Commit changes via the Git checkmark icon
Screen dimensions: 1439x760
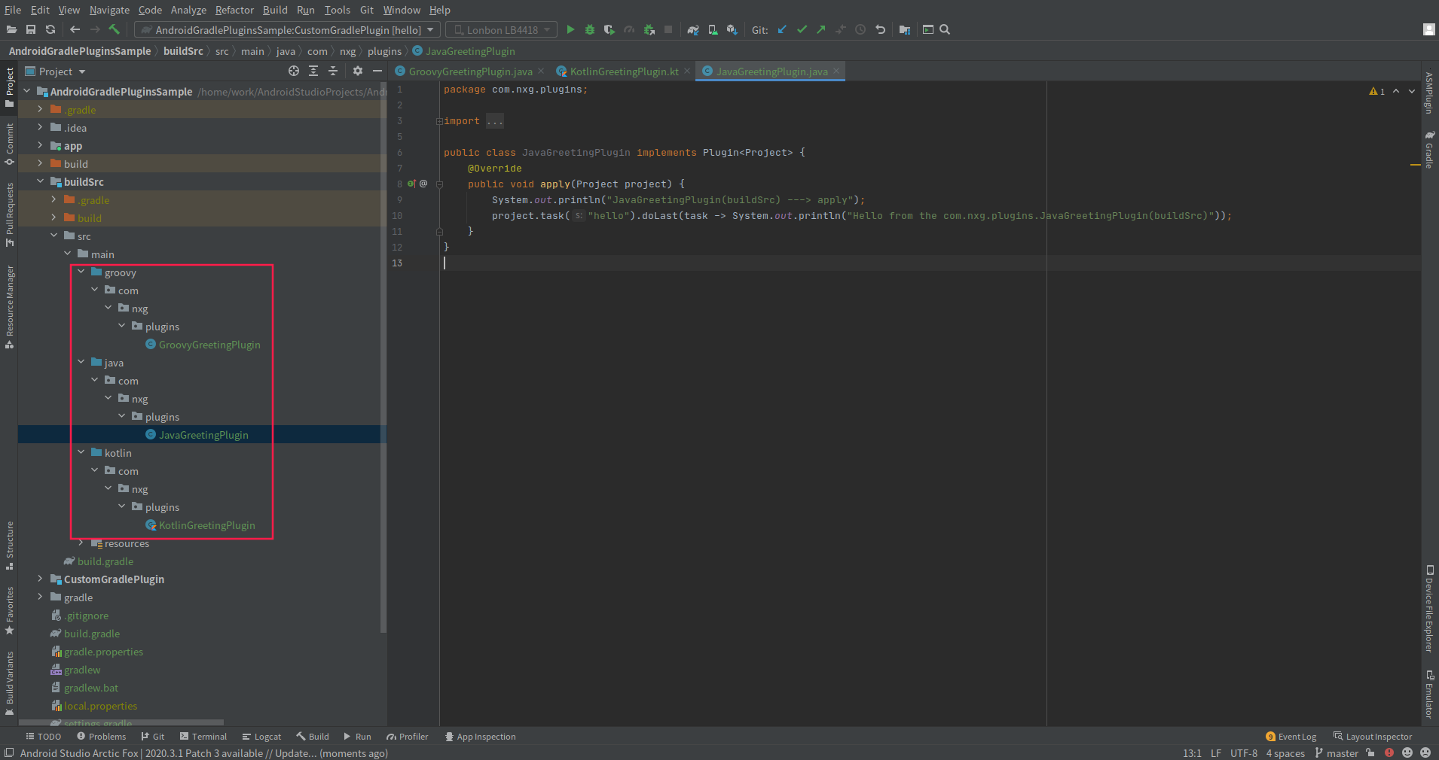[x=801, y=29]
